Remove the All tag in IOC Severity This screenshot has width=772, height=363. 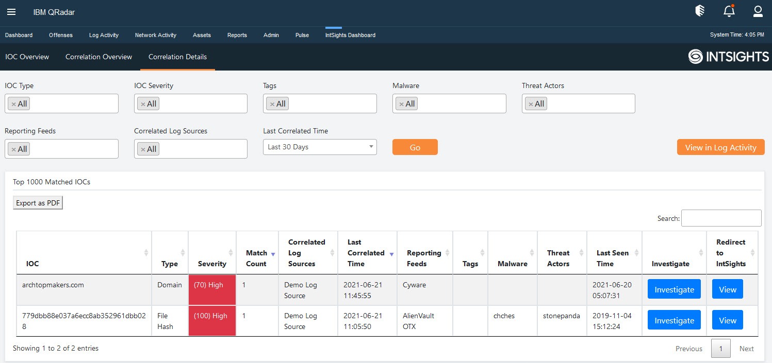pos(143,104)
